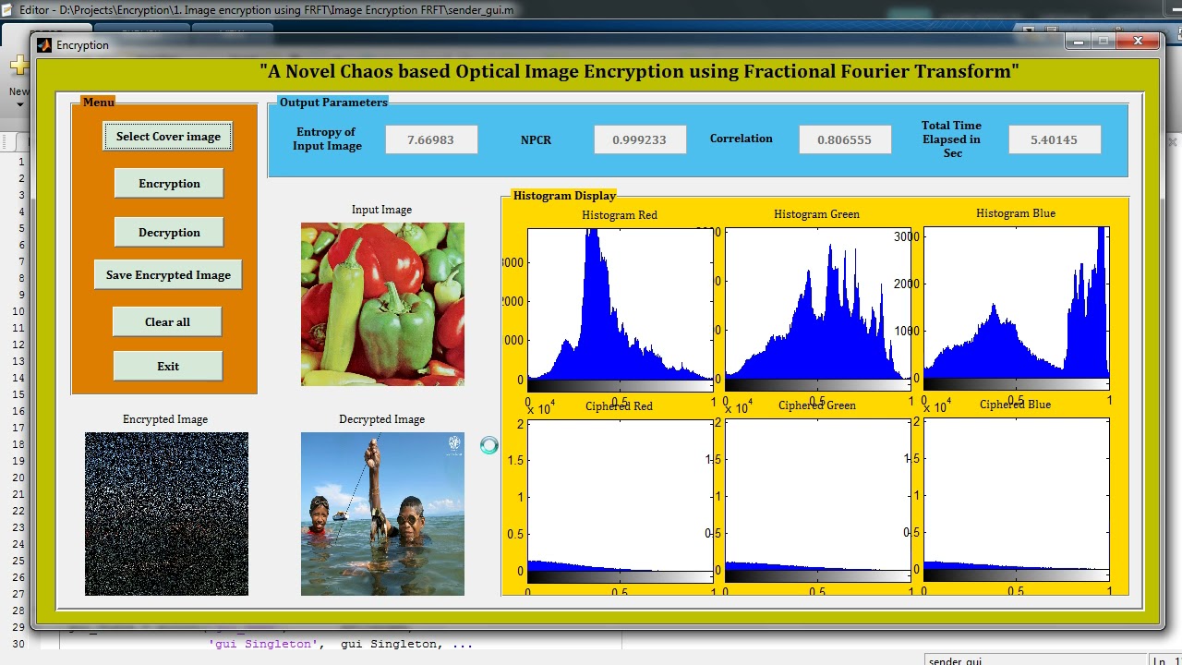The width and height of the screenshot is (1182, 665).
Task: Run Decryption from the menu panel
Action: pyautogui.click(x=169, y=232)
